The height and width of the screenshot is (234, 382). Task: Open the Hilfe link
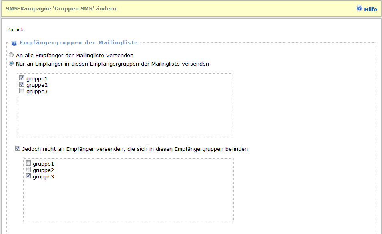coord(370,9)
